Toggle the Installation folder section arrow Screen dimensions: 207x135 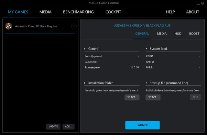coord(85,83)
